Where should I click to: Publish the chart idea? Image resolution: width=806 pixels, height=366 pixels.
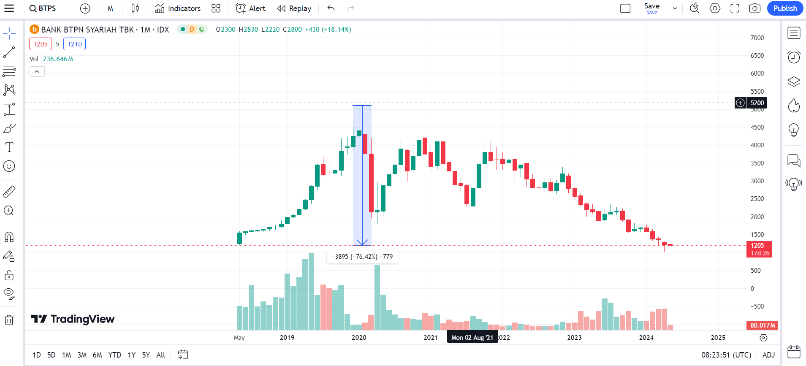click(x=785, y=8)
